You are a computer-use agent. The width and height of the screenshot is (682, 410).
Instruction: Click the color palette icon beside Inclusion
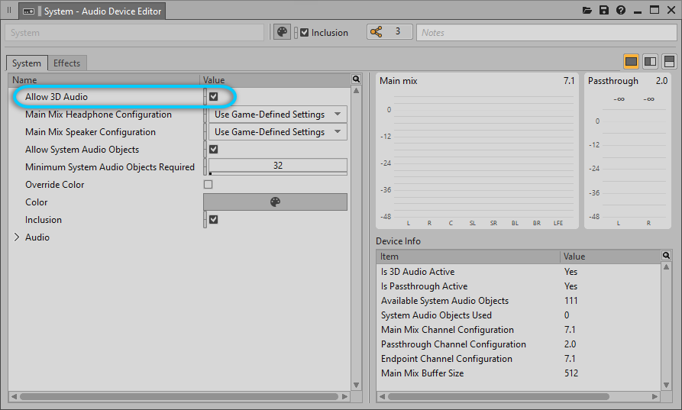click(283, 32)
